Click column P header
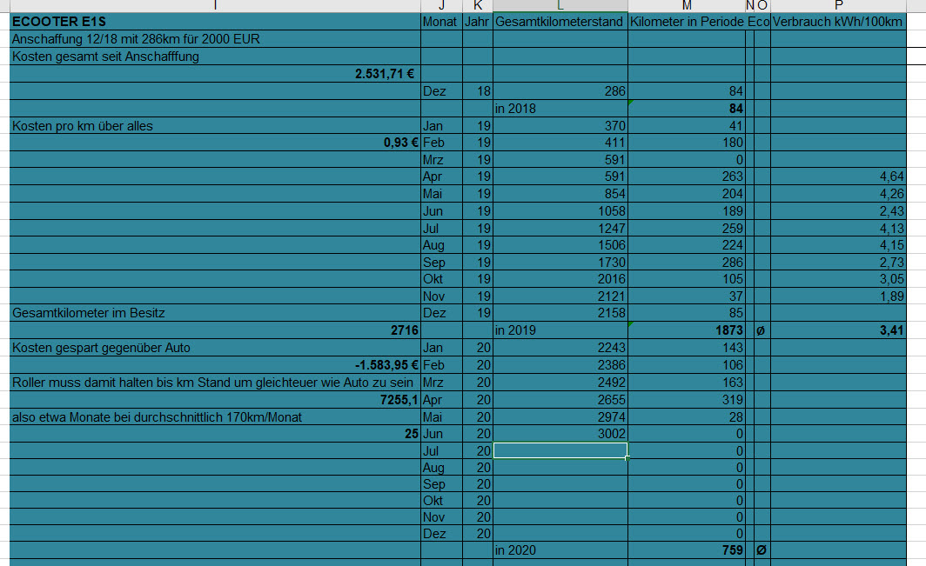The image size is (926, 566). point(838,6)
